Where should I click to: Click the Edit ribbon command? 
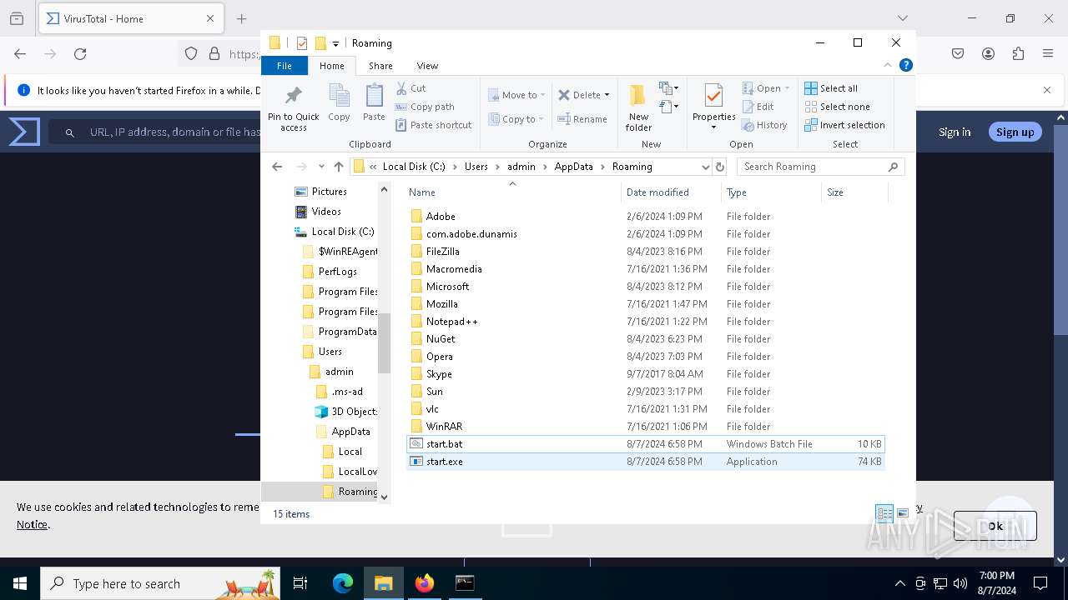pos(758,107)
